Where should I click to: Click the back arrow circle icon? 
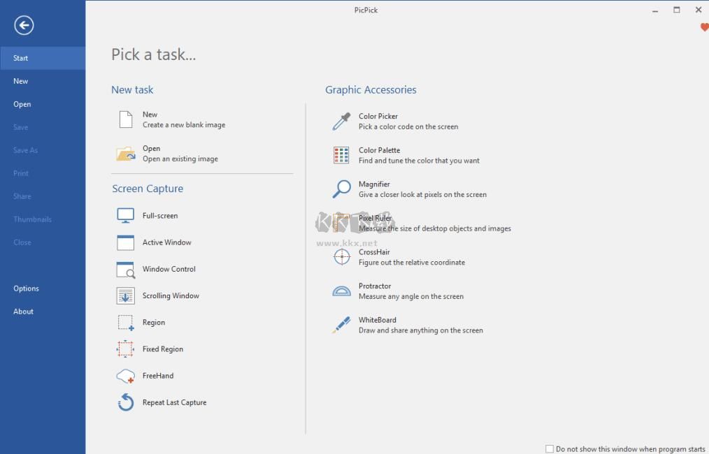click(24, 26)
